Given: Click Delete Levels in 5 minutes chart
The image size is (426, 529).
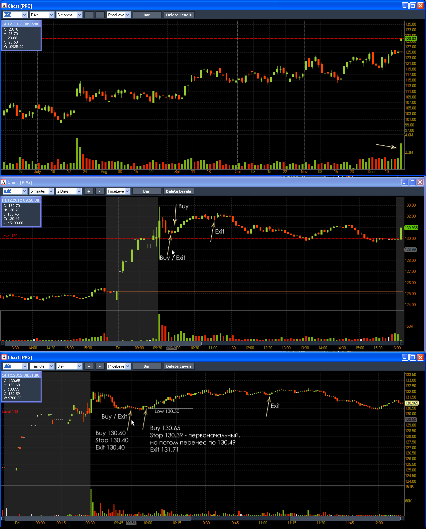Looking at the screenshot, I should click(178, 191).
